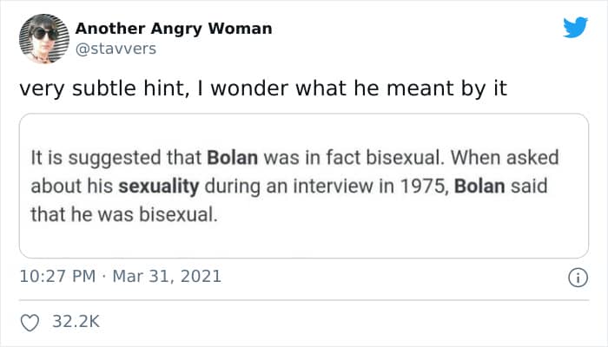This screenshot has height=347, width=608.
Task: Open the info icon beside the timestamp
Action: point(573,278)
